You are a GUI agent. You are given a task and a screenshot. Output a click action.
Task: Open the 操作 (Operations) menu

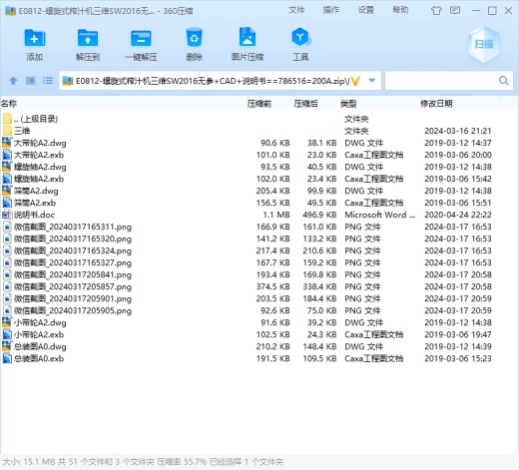(x=331, y=10)
